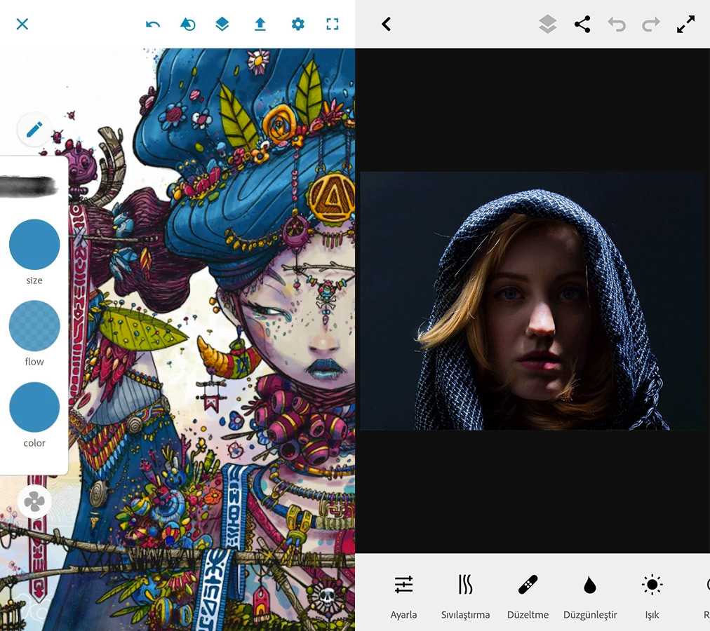This screenshot has width=710, height=631.
Task: Expand photo to fullscreen arrows
Action: pos(685,24)
